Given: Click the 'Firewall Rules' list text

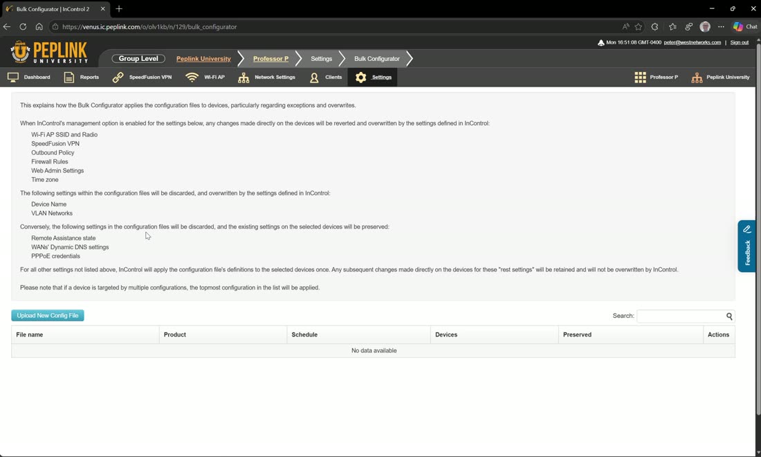Looking at the screenshot, I should click(x=50, y=162).
